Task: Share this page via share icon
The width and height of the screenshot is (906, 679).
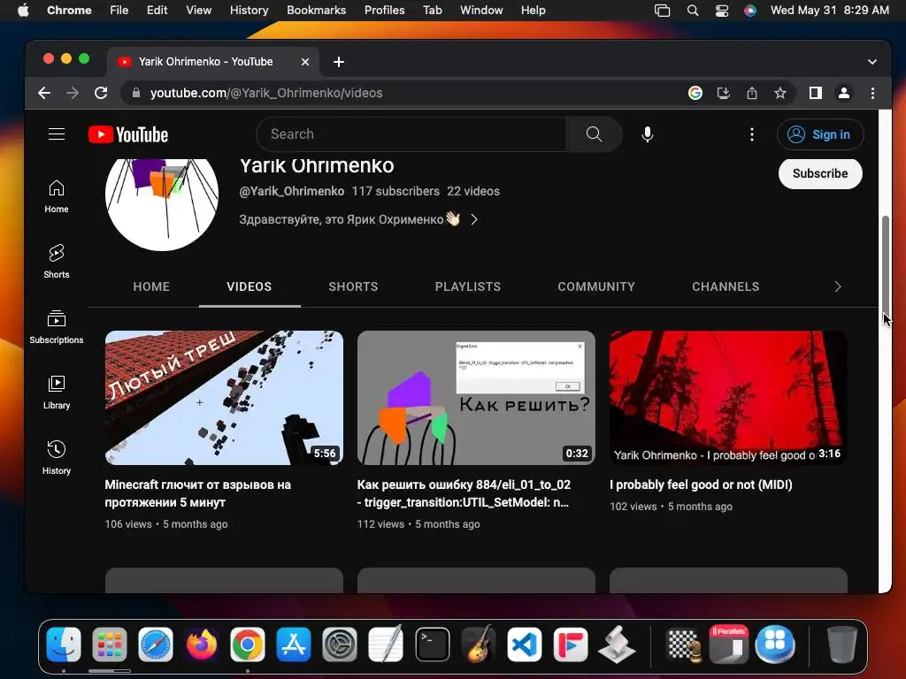Action: [x=752, y=93]
